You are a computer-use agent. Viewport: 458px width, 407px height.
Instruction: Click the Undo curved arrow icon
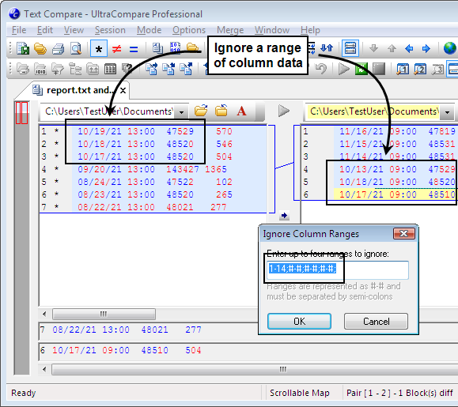click(321, 69)
